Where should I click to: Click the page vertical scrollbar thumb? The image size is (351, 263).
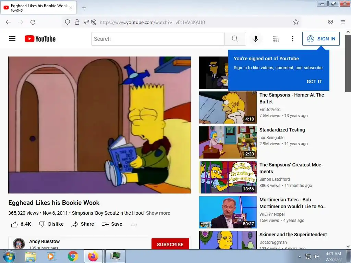(x=348, y=63)
